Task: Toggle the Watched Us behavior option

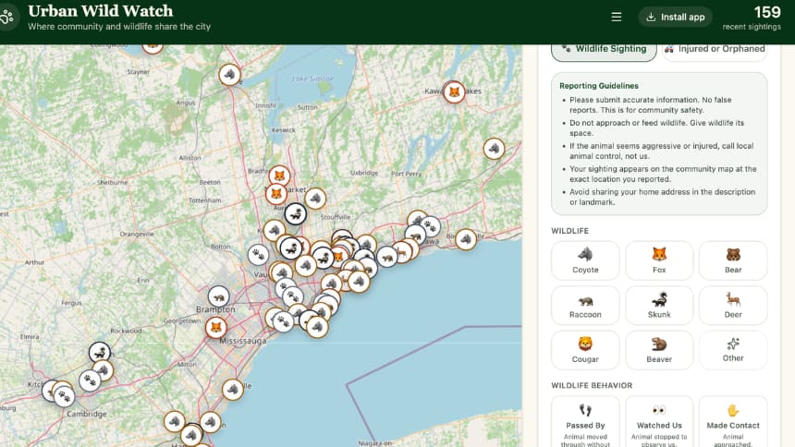Action: 658,422
